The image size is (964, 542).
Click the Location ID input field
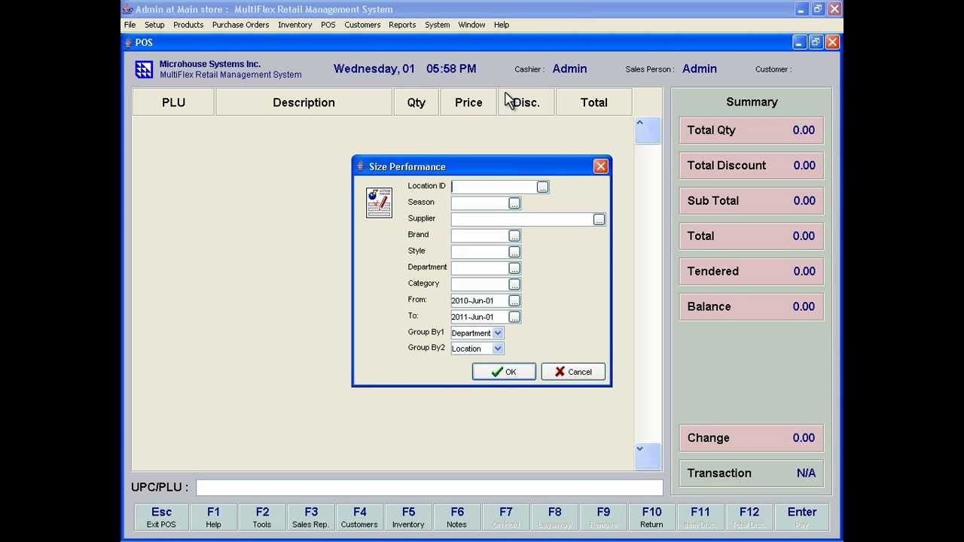pos(493,187)
